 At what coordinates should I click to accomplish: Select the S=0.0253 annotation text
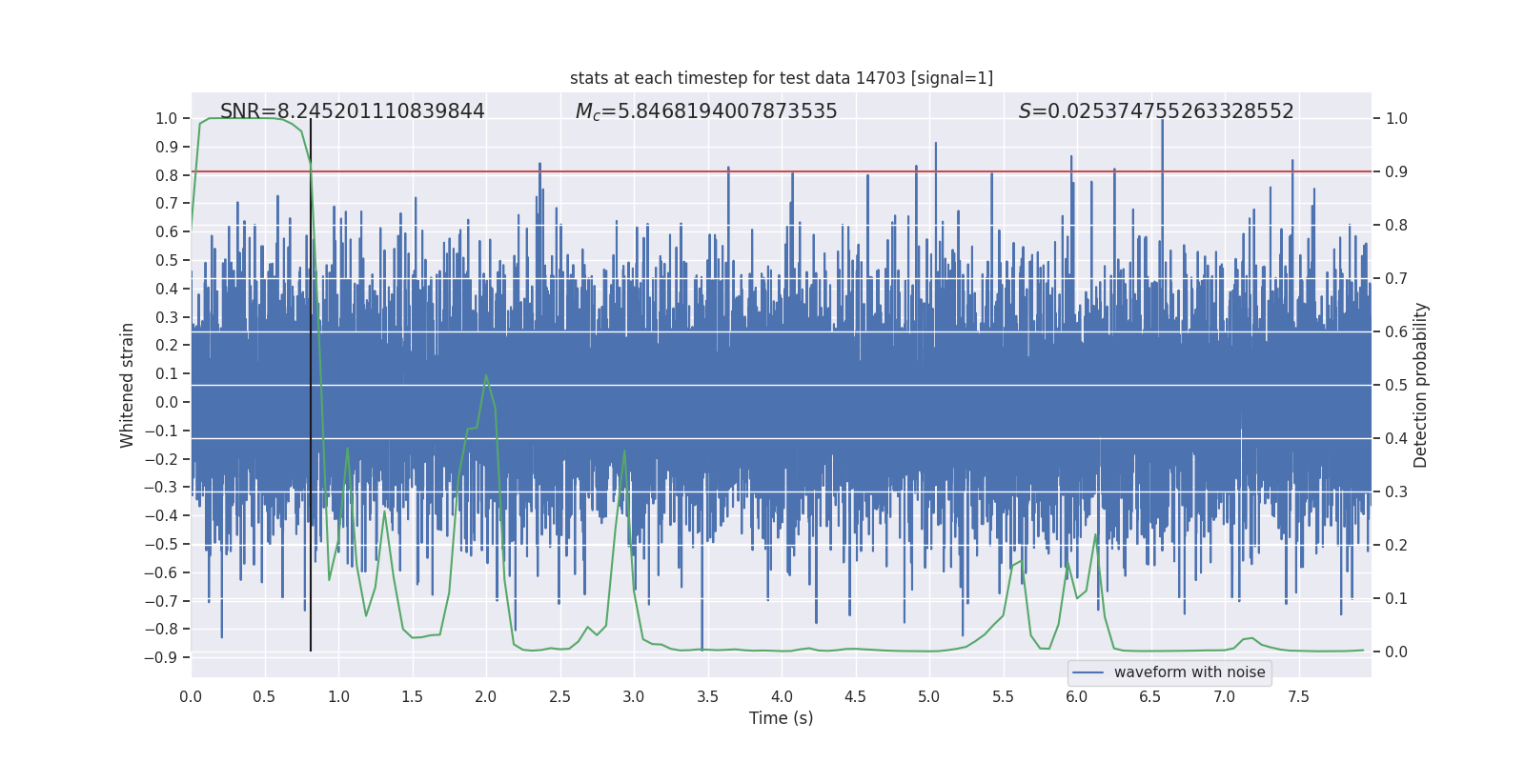click(1155, 111)
